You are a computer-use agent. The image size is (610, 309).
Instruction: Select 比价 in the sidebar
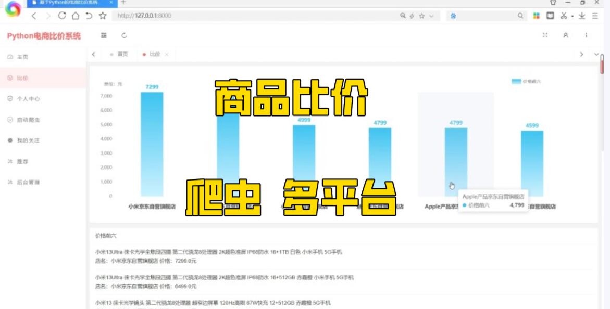coord(43,78)
